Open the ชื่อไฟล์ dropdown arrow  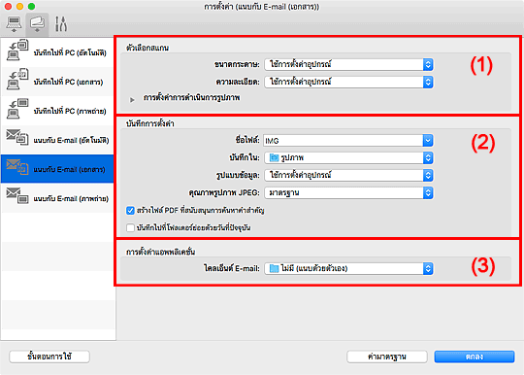(428, 141)
